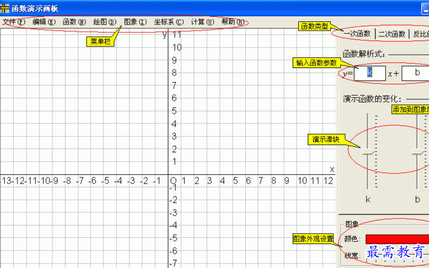
Task: Click the b demonstration slider handle
Action: pyautogui.click(x=418, y=152)
